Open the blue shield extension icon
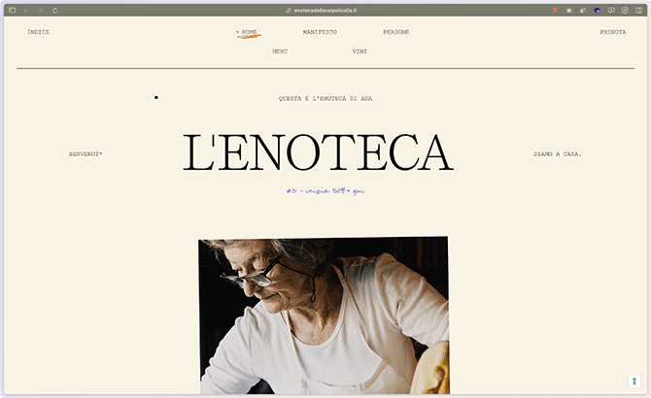 click(x=597, y=11)
